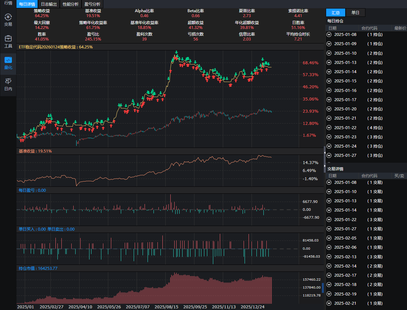Open the 交易 panel icon
The width and height of the screenshot is (407, 310).
tap(8, 19)
